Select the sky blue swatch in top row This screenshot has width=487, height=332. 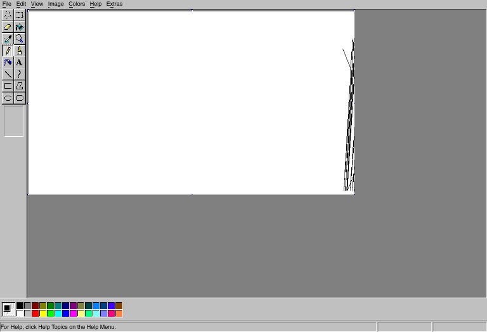coord(96,306)
